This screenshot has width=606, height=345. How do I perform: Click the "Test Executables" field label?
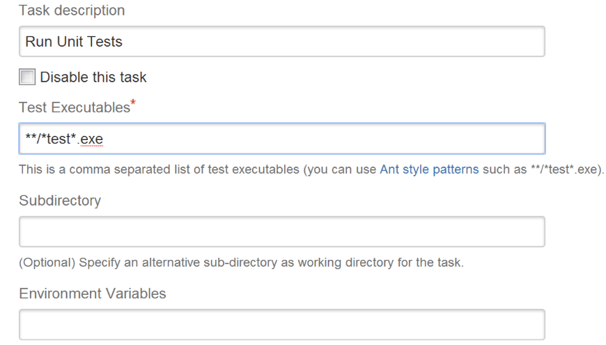pyautogui.click(x=74, y=107)
